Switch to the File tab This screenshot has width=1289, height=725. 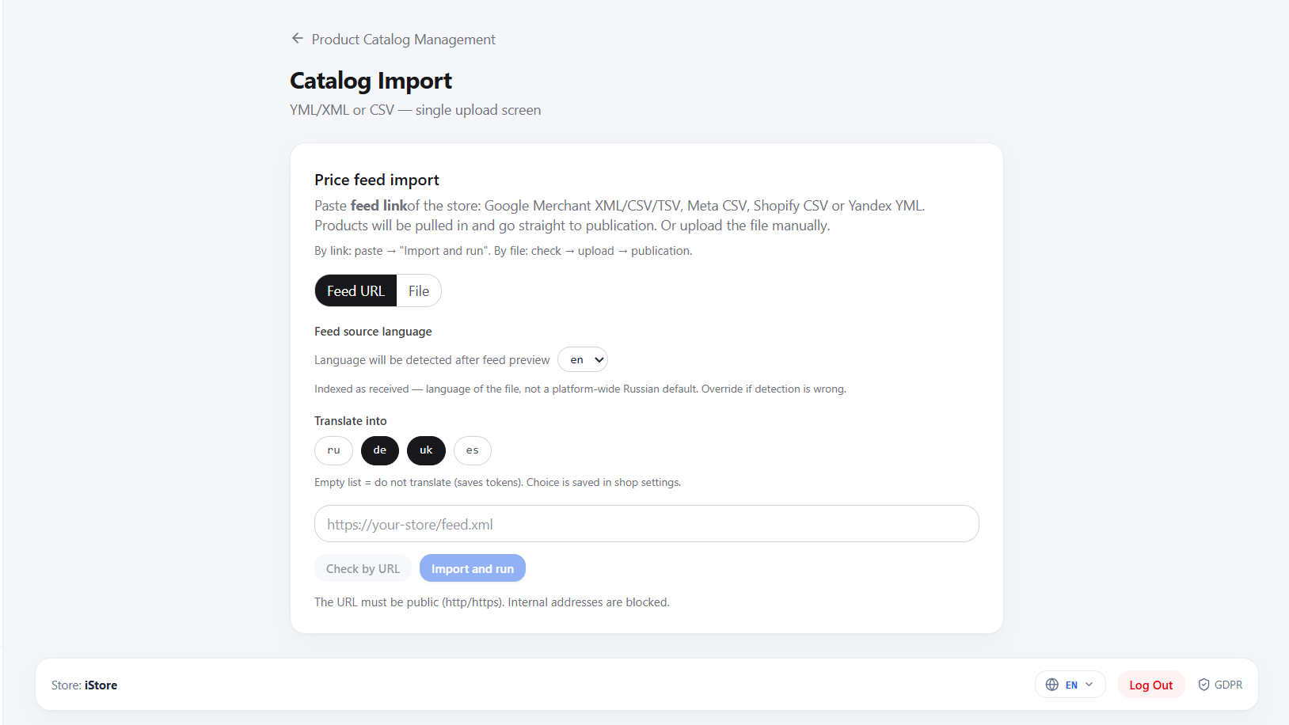pos(419,291)
